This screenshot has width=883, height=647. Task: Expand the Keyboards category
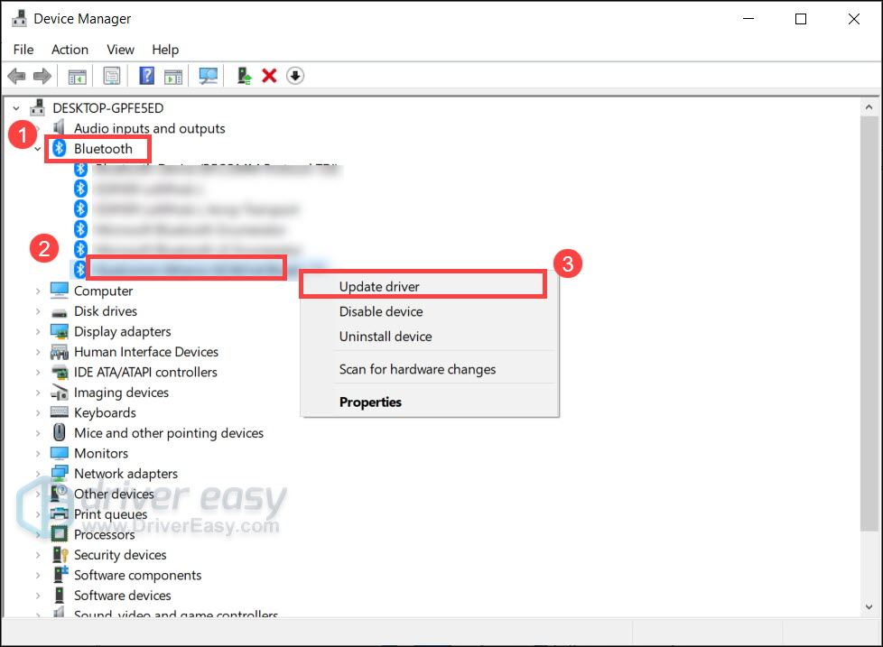[x=37, y=413]
